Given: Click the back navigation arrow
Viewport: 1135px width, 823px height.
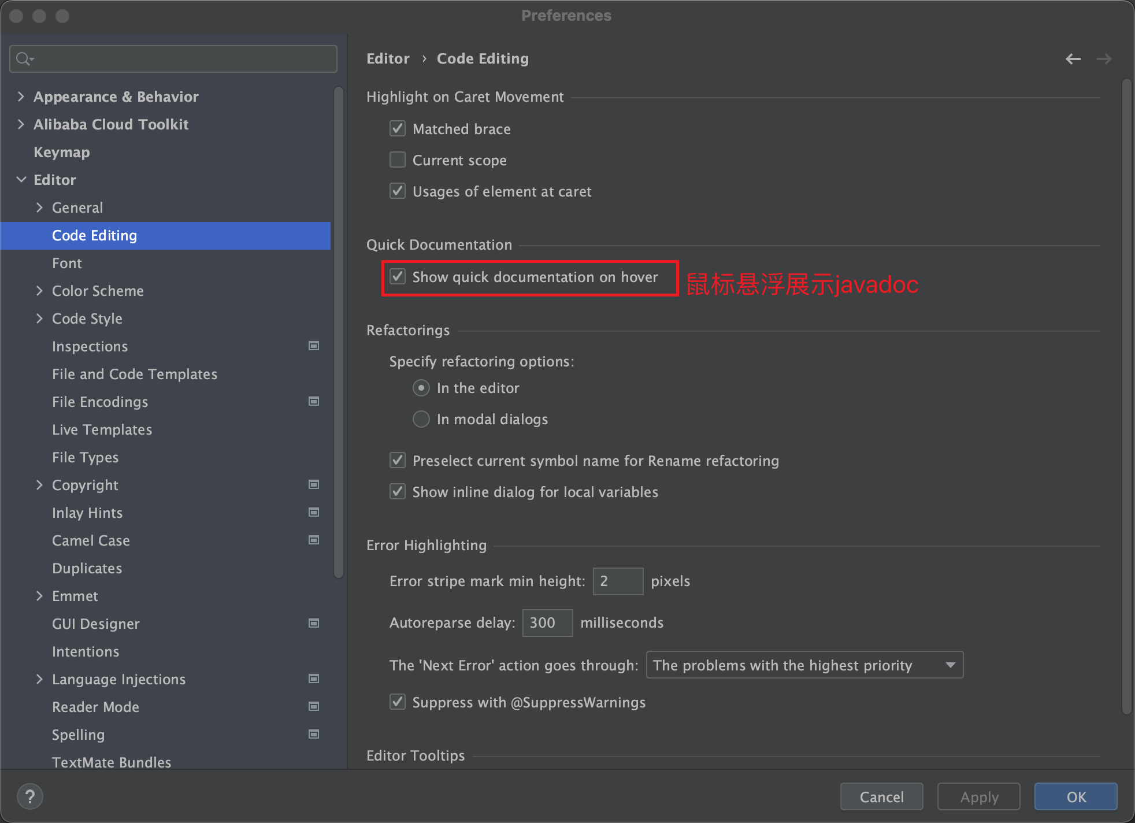Looking at the screenshot, I should pyautogui.click(x=1073, y=59).
